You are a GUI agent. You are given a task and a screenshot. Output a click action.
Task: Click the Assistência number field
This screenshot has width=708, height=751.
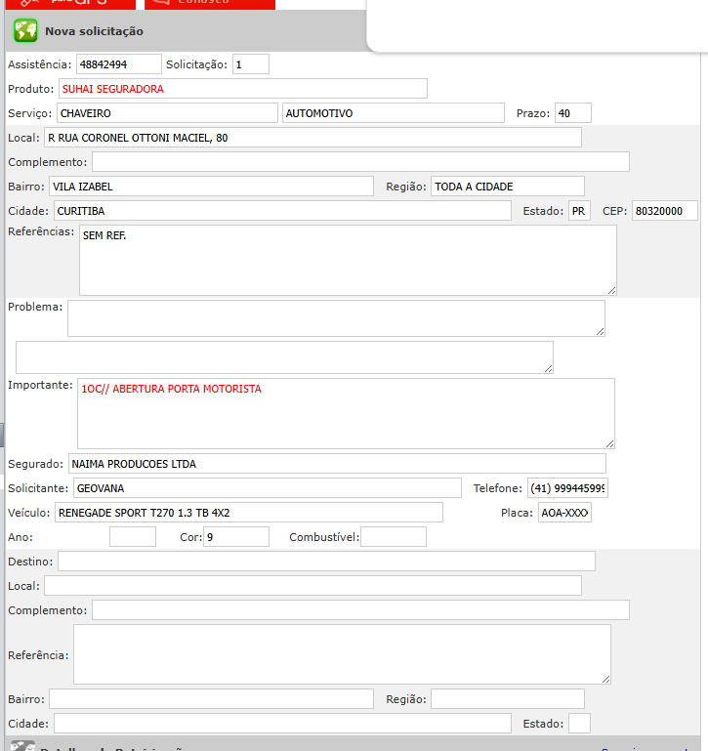pyautogui.click(x=118, y=64)
